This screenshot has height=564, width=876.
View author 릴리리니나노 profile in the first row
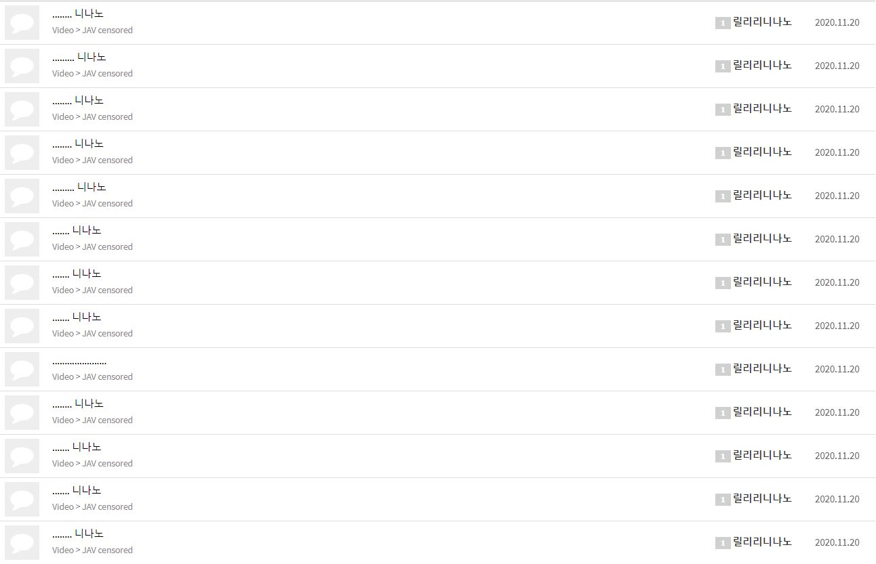pos(762,22)
